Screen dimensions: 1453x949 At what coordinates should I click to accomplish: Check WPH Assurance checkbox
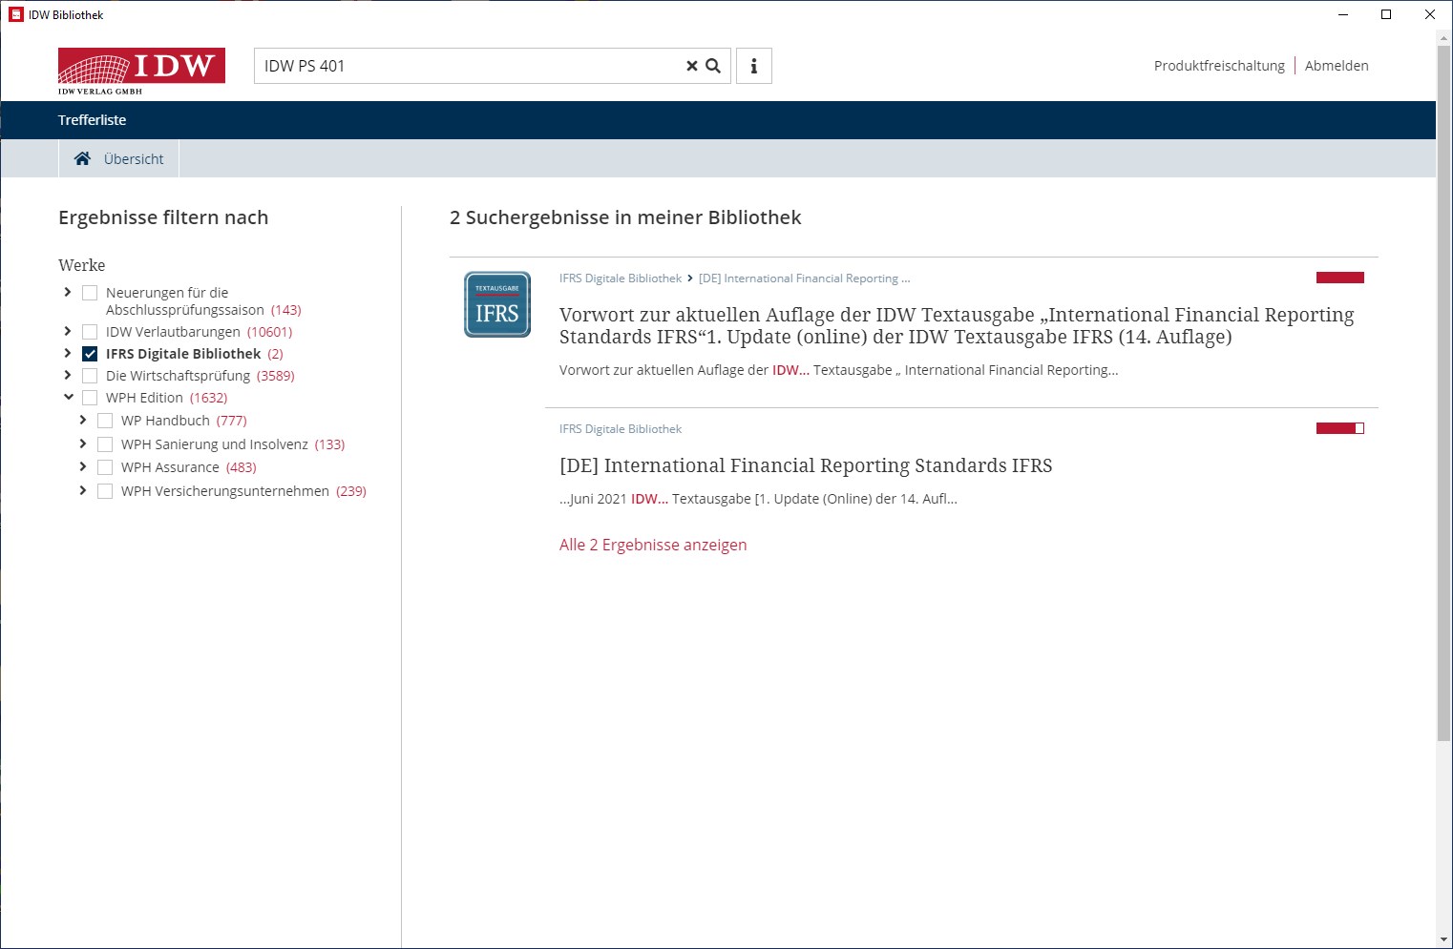(105, 467)
